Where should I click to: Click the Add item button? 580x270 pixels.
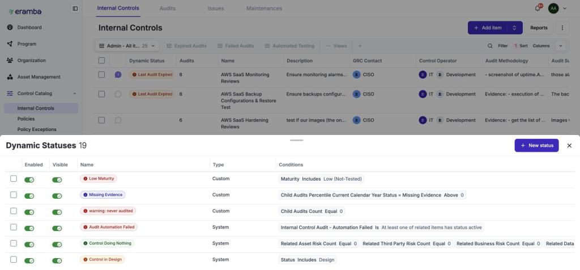click(x=488, y=28)
